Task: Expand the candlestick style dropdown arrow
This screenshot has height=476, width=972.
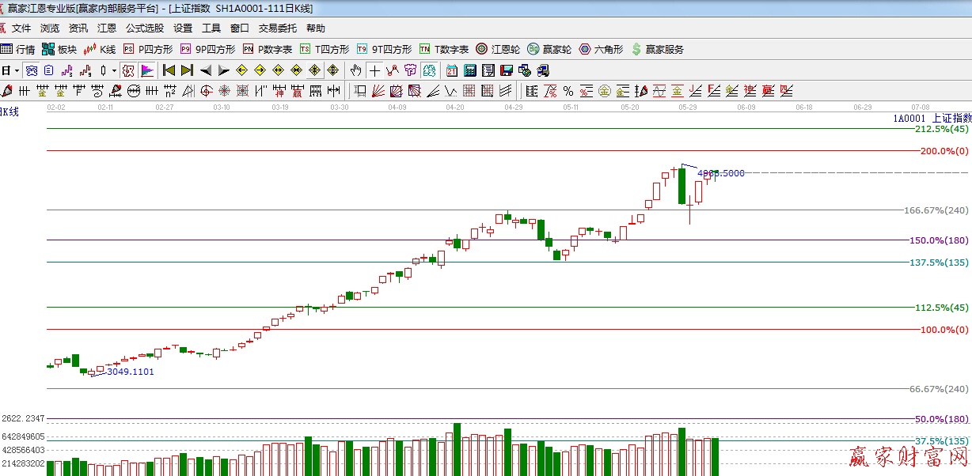Action: (113, 70)
